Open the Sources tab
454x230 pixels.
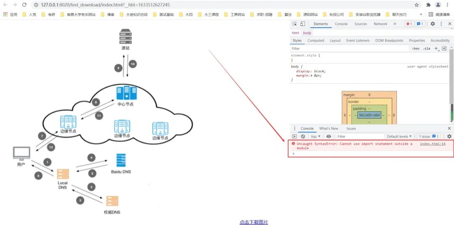[361, 24]
